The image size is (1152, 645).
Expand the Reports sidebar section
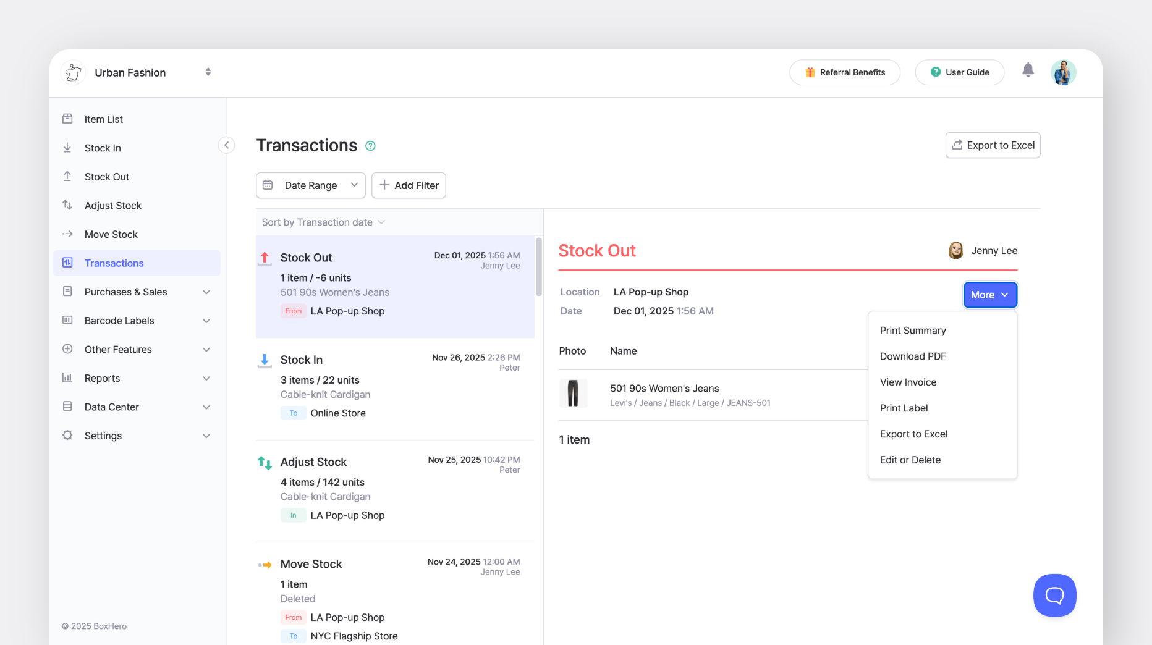(206, 378)
